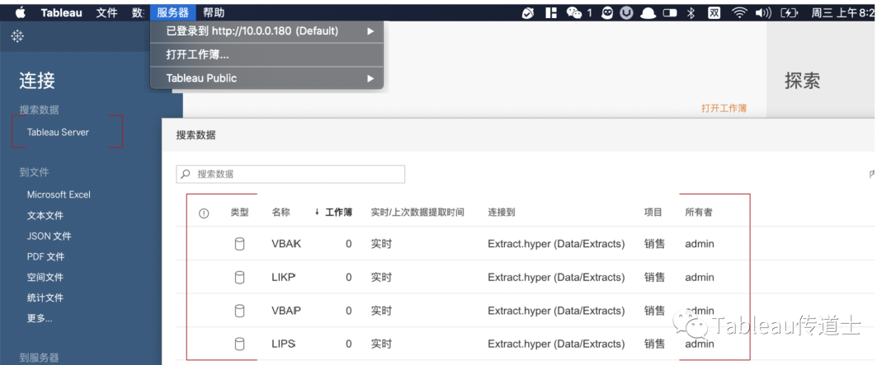This screenshot has height=365, width=891.
Task: Connect to 文本文件
Action: click(x=45, y=215)
